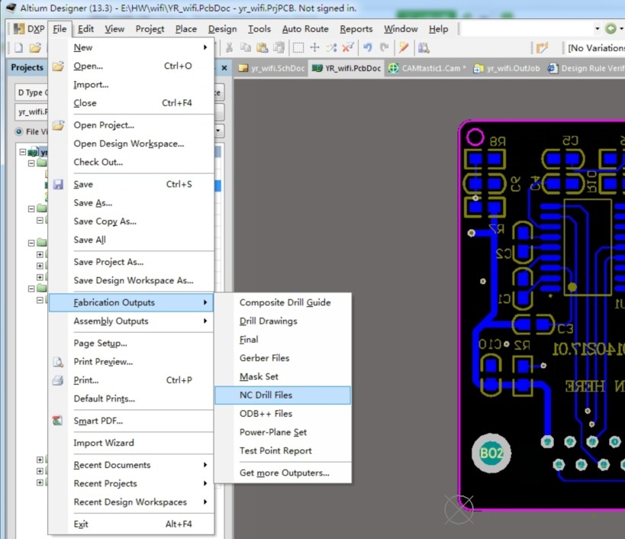The height and width of the screenshot is (539, 625).
Task: Click the printer icon beside Print
Action: [58, 380]
